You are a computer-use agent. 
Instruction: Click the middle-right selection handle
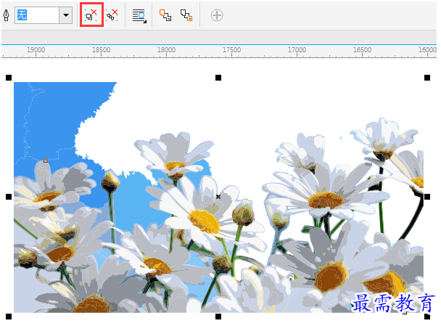(427, 197)
